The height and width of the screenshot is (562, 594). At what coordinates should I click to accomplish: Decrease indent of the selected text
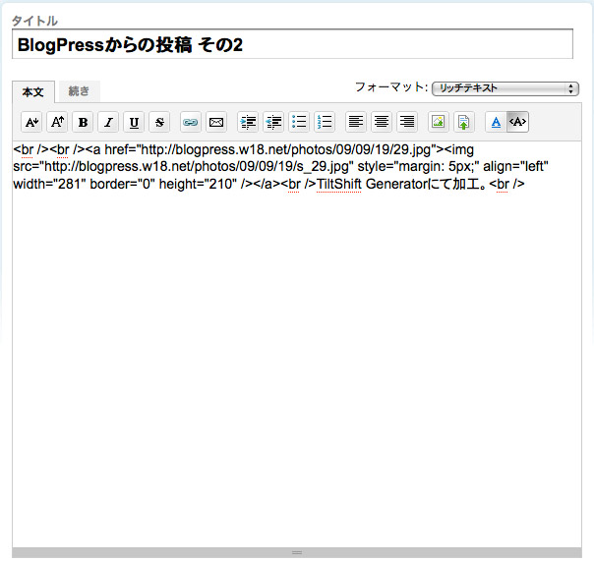pyautogui.click(x=273, y=122)
